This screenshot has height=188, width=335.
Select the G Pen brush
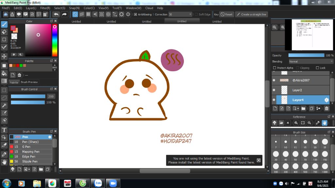31,147
